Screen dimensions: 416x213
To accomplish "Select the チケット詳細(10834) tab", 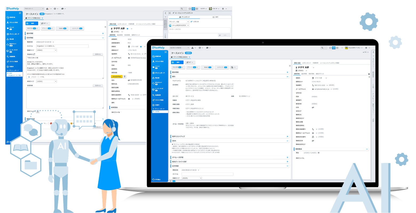I will pyautogui.click(x=181, y=57).
